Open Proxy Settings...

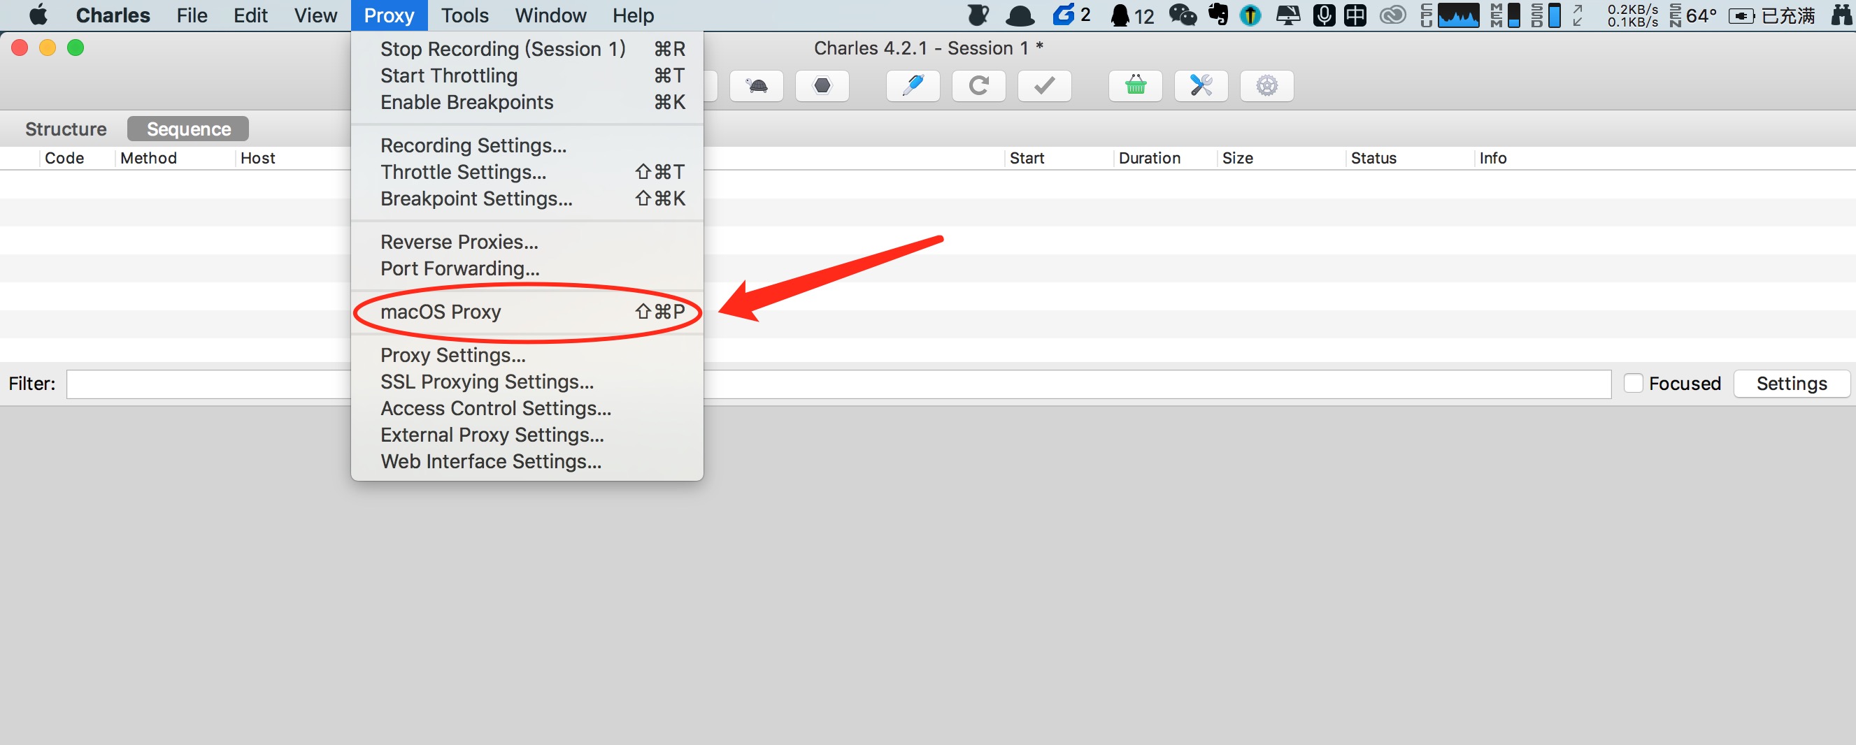click(x=527, y=355)
